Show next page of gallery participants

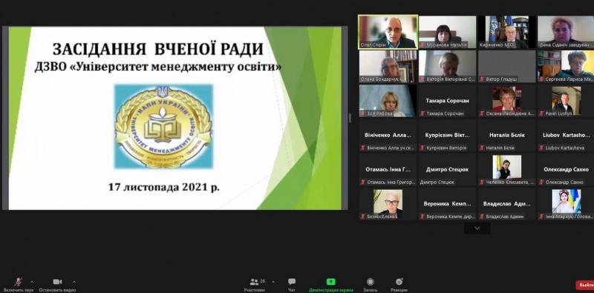click(x=477, y=228)
